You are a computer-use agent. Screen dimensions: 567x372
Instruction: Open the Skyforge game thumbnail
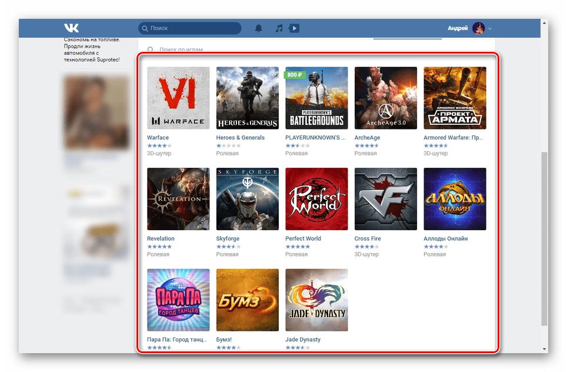click(x=248, y=199)
